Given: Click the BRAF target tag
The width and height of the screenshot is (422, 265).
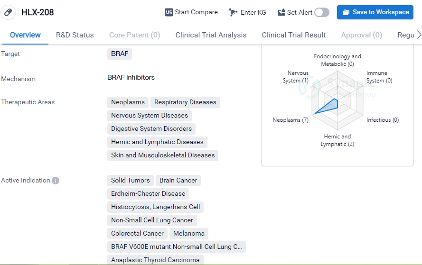Looking at the screenshot, I should point(120,54).
